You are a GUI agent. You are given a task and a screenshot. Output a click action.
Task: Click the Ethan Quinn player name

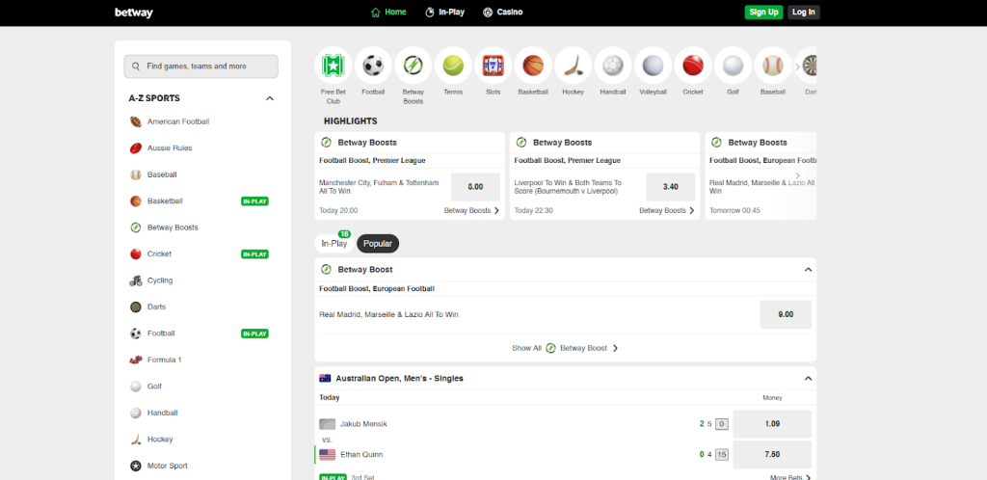(x=361, y=454)
